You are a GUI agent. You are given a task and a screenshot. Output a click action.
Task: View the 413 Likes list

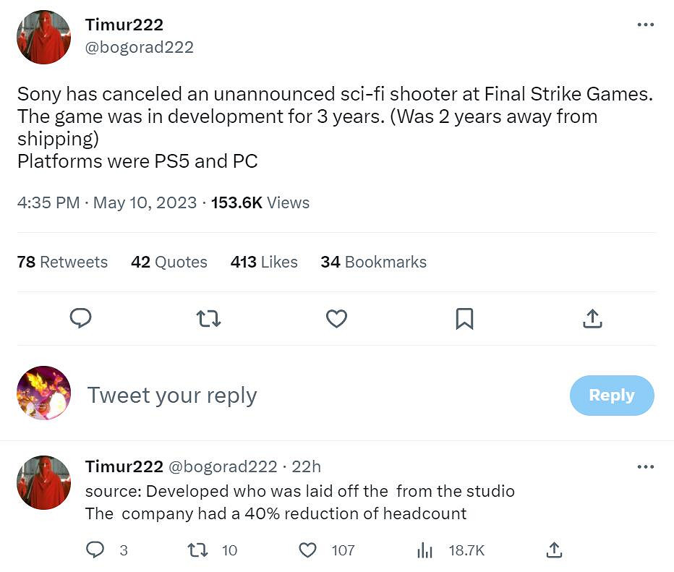264,262
